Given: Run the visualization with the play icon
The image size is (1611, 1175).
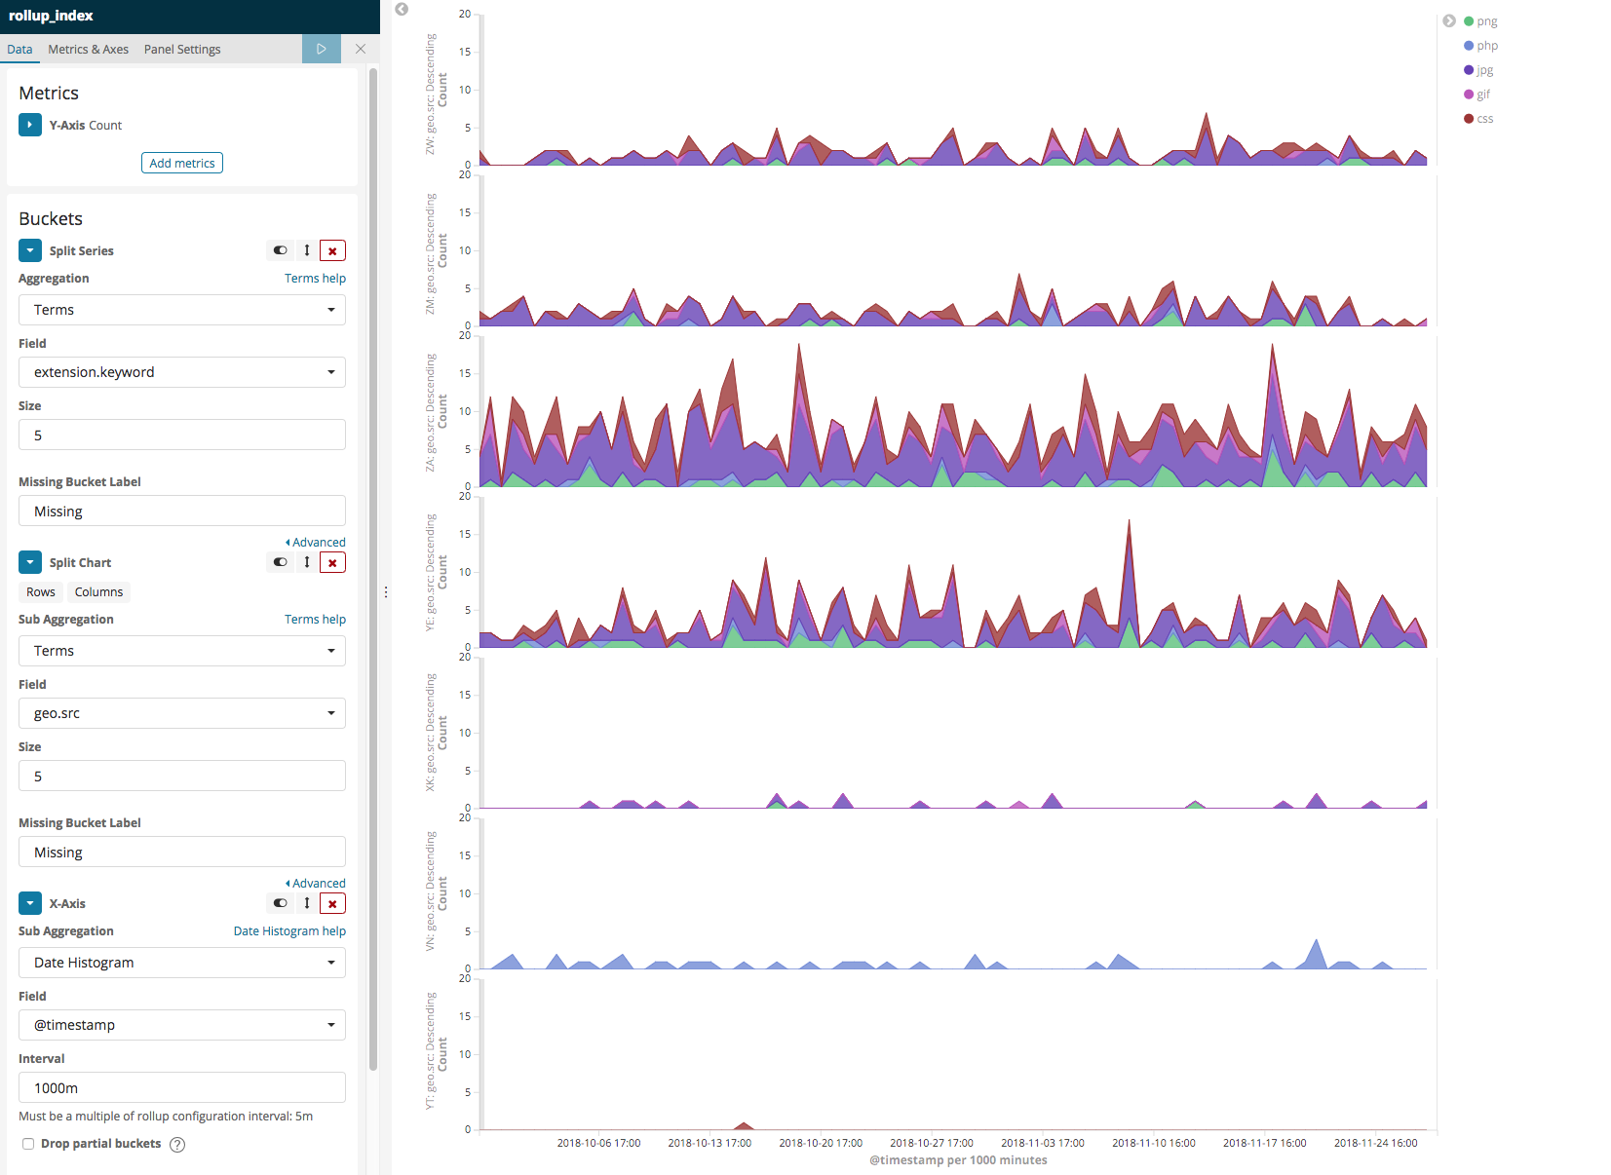Looking at the screenshot, I should point(322,48).
